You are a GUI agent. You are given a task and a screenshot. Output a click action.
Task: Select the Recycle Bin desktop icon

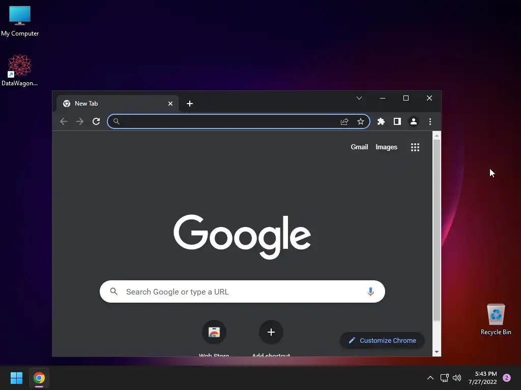[x=496, y=319]
